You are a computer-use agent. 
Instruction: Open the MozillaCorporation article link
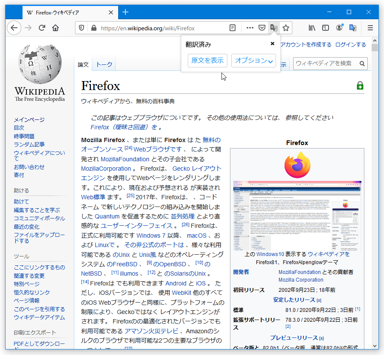point(106,169)
